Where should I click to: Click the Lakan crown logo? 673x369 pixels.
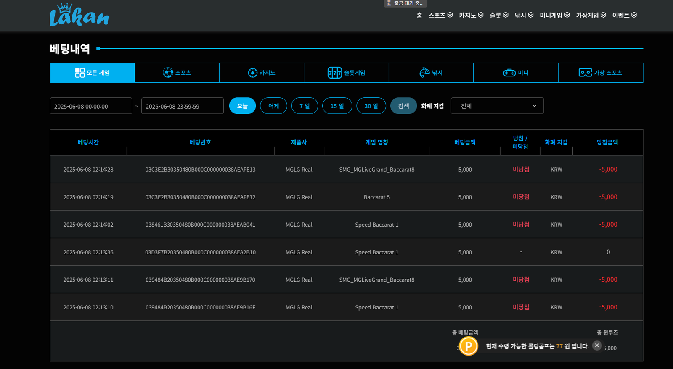coord(79,16)
